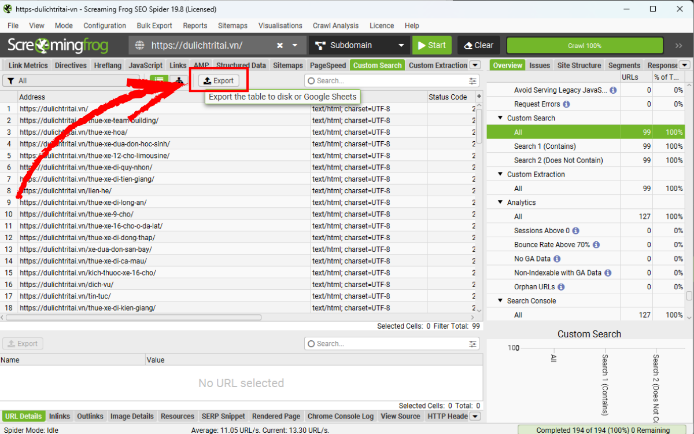Click info icon beside Bounce Rate Above 70%
Screen dimensions: 694x434
click(596, 245)
